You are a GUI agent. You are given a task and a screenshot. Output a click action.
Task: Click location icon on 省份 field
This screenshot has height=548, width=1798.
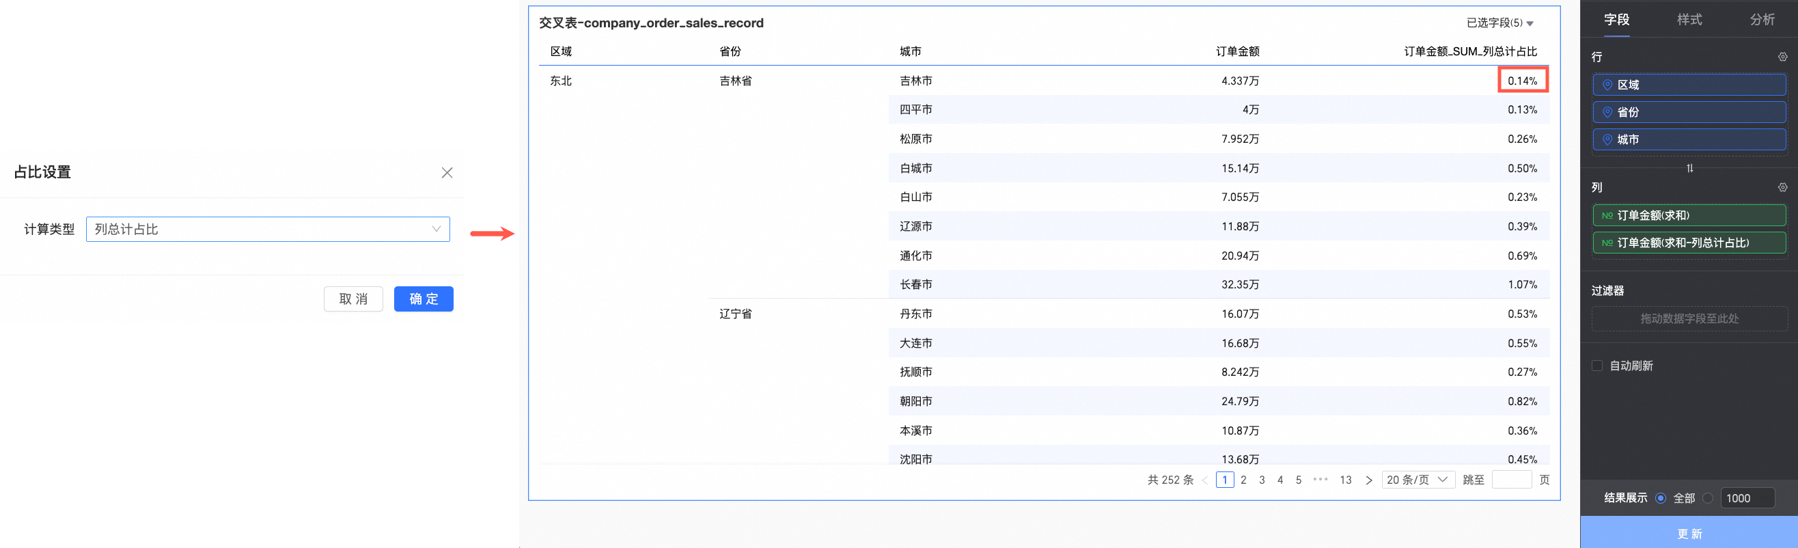(x=1607, y=111)
